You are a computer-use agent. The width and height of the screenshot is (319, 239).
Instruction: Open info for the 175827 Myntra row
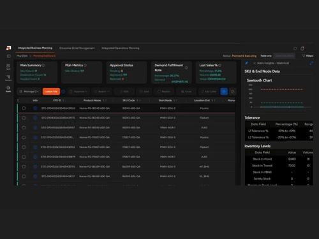(x=35, y=138)
